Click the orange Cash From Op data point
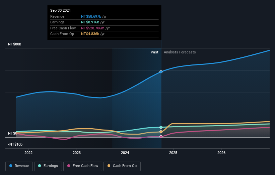The image size is (275, 175). pyautogui.click(x=161, y=132)
